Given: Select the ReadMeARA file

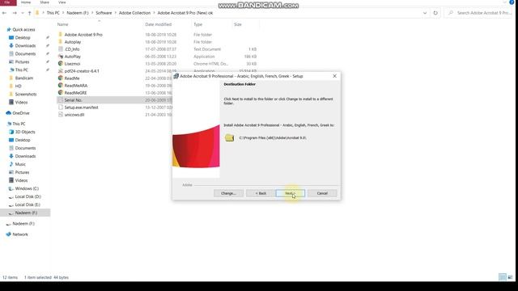Looking at the screenshot, I should 75,86.
